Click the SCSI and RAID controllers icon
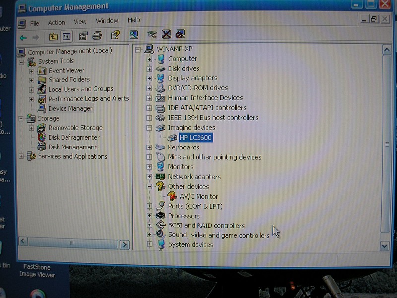This screenshot has width=397, height=298. (160, 225)
